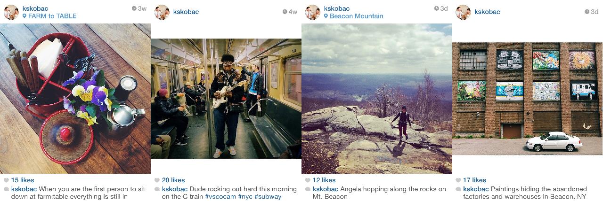Open the brick building murals photo
603x201 pixels.
528,99
